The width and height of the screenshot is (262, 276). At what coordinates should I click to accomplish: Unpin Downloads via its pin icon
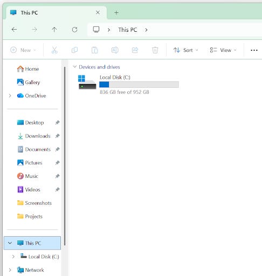click(x=57, y=136)
